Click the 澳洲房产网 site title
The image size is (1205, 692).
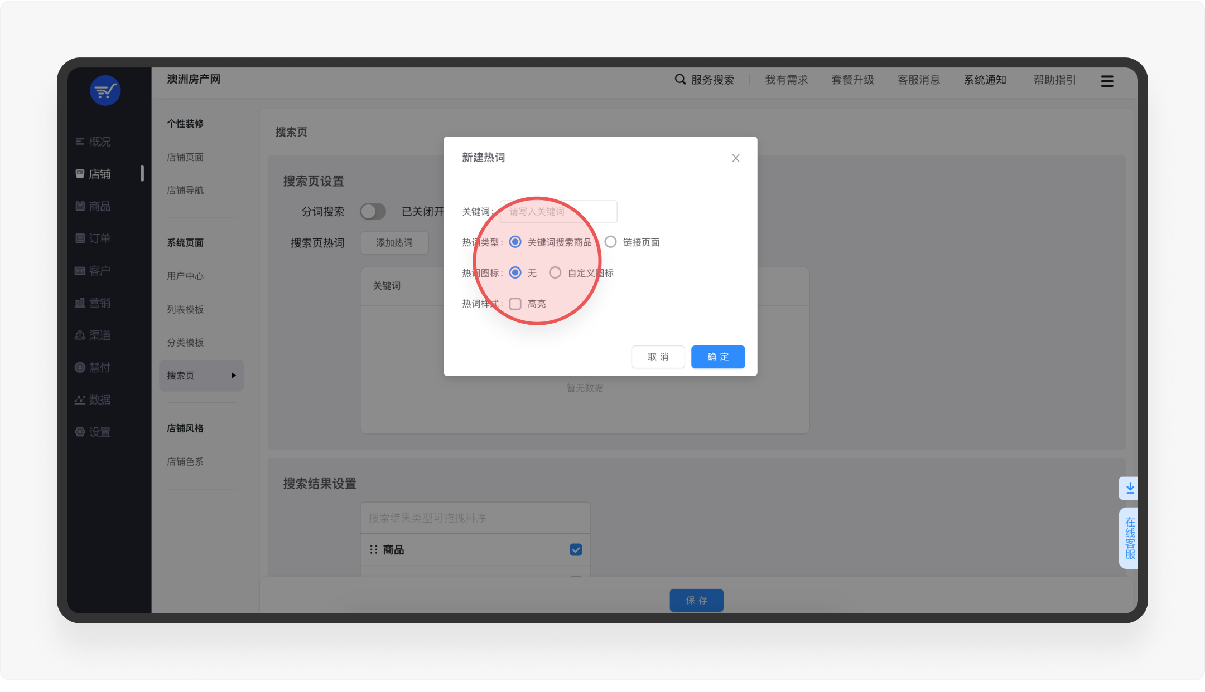click(194, 79)
